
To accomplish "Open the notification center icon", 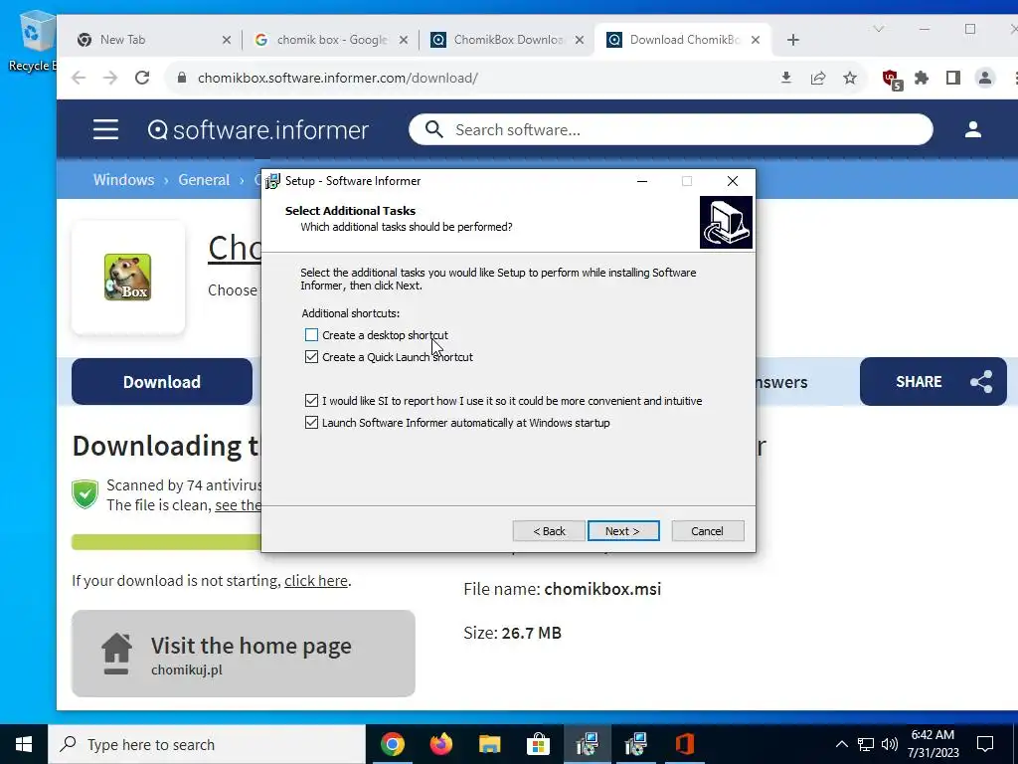I will [985, 744].
